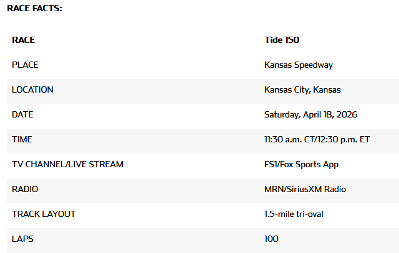Select the LAPS row label
This screenshot has width=399, height=253.
[x=22, y=239]
